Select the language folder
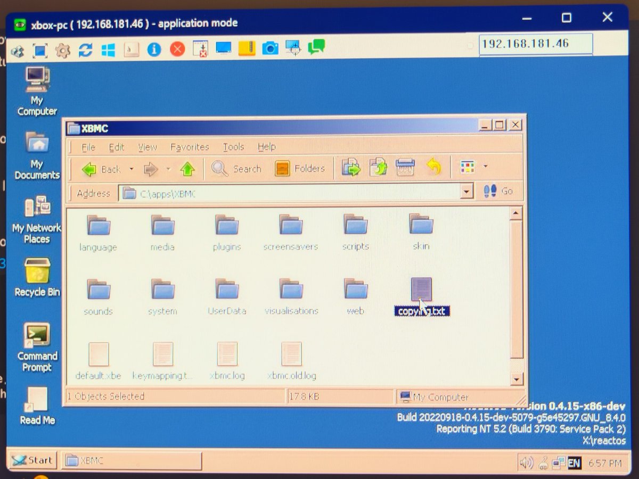Screen dimensions: 639x479 (99, 233)
